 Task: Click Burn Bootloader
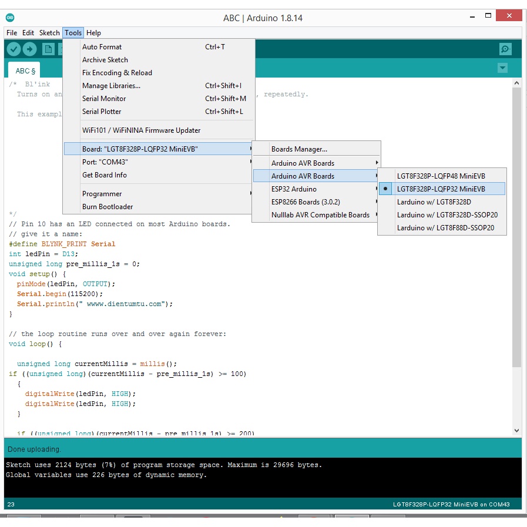coord(108,207)
